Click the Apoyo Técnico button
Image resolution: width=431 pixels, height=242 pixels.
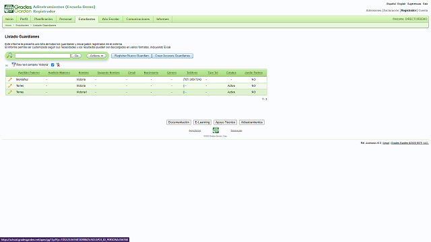point(225,122)
